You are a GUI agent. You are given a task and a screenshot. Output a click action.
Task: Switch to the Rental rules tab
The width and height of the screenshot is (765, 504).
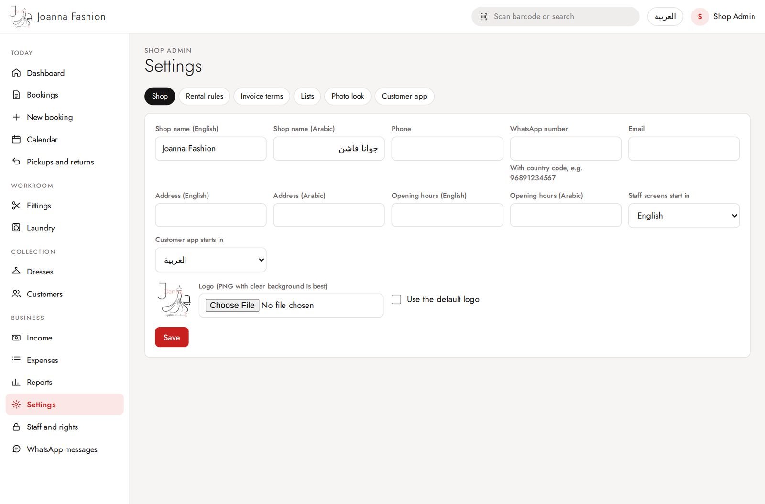205,96
